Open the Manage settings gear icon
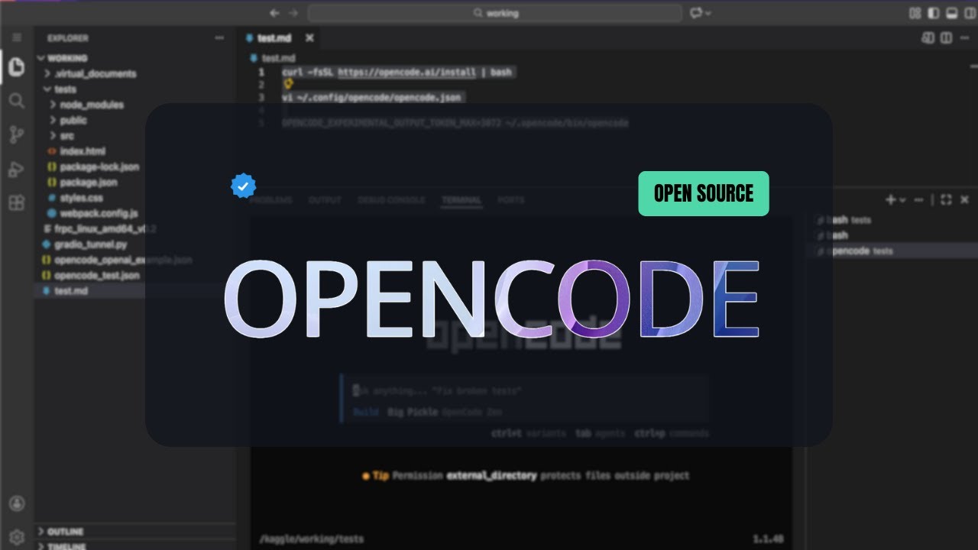This screenshot has height=550, width=978. 17,537
